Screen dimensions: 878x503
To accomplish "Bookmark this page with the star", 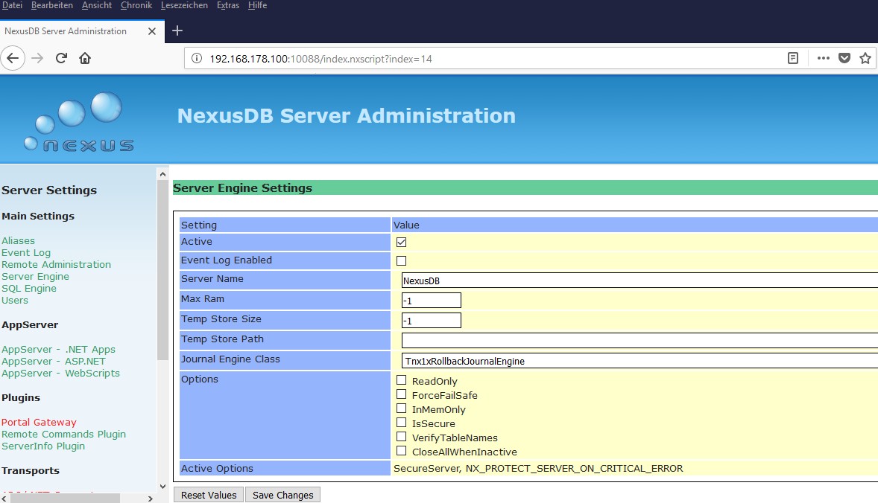I will coord(865,58).
